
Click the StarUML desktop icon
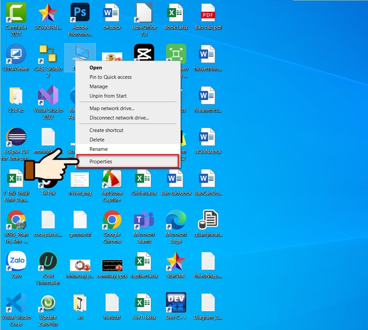tap(176, 261)
